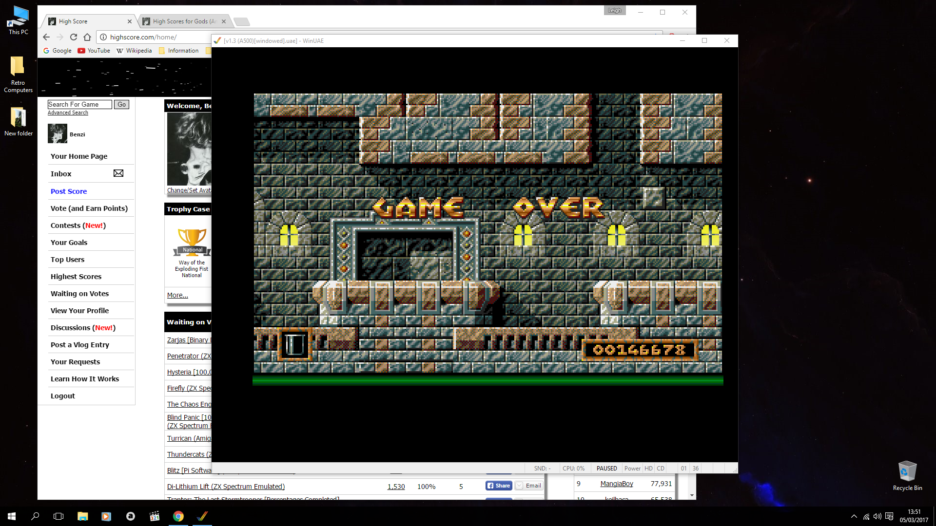Image resolution: width=936 pixels, height=526 pixels.
Task: Open the Inbox envelope icon
Action: (x=118, y=173)
